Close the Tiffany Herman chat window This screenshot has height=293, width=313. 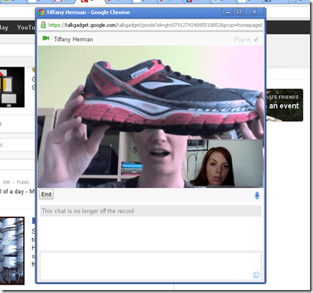tap(254, 12)
